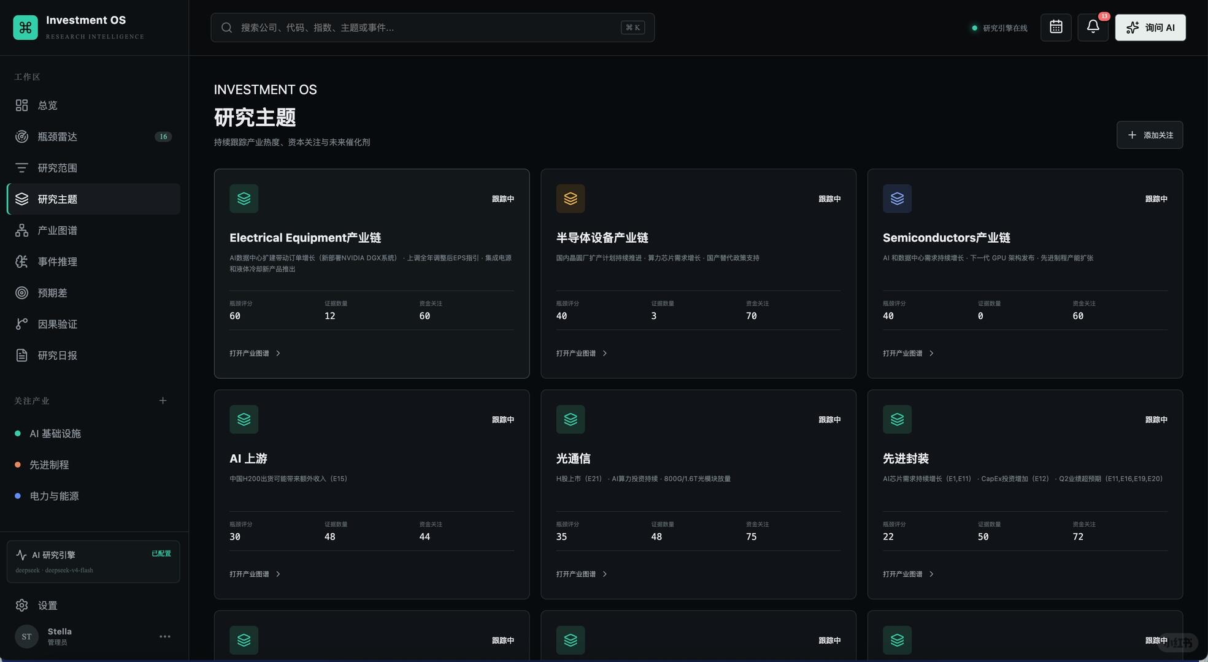The image size is (1208, 662).
Task: Click the 询问 AI button
Action: pyautogui.click(x=1150, y=28)
